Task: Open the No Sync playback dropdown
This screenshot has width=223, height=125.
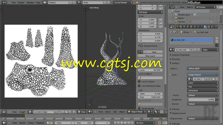Action: point(145,123)
